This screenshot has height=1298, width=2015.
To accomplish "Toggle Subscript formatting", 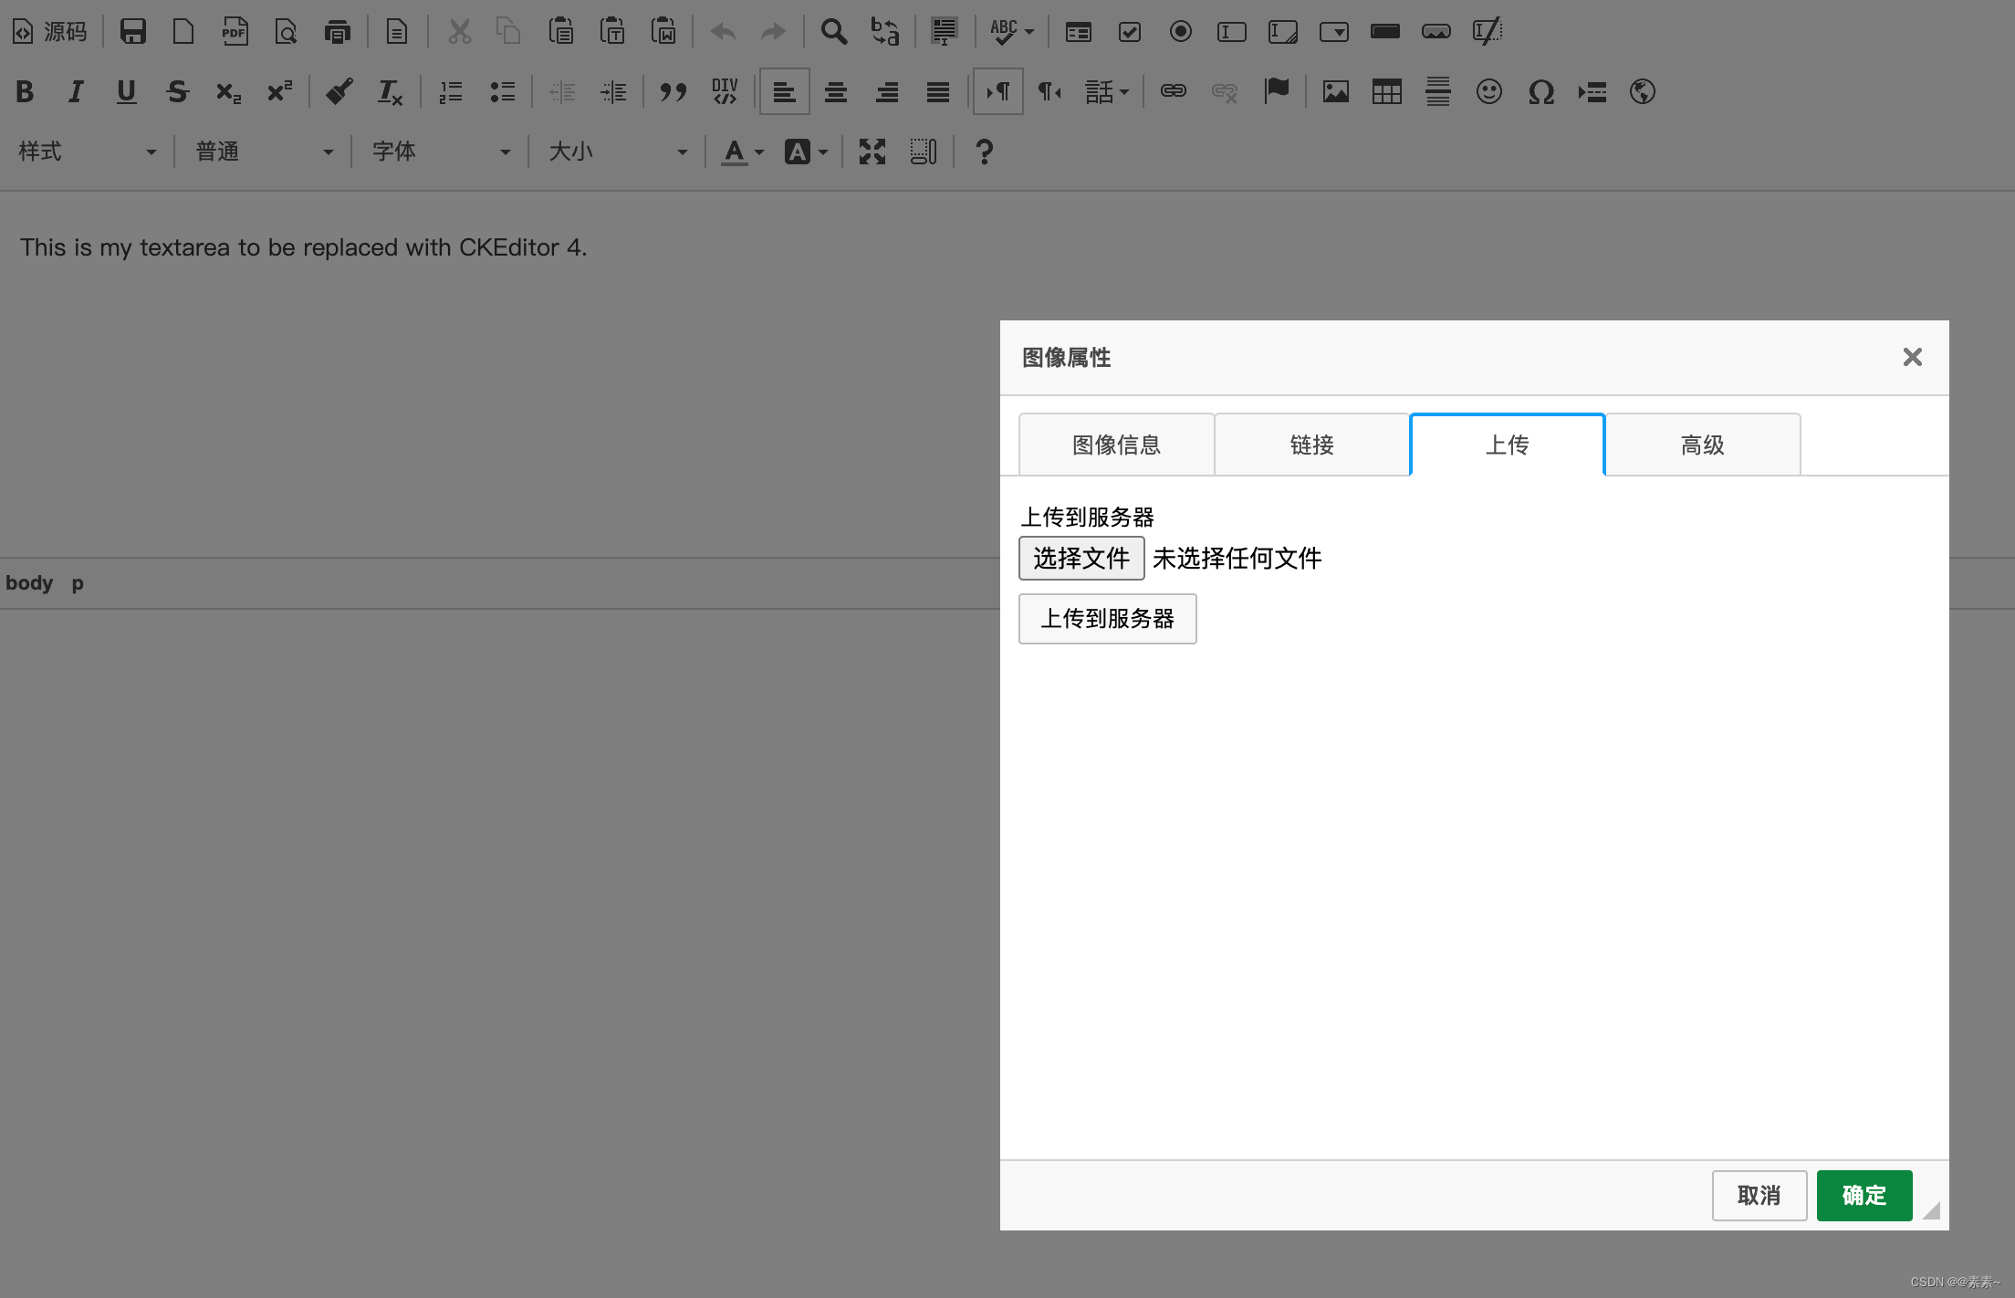I will click(229, 91).
